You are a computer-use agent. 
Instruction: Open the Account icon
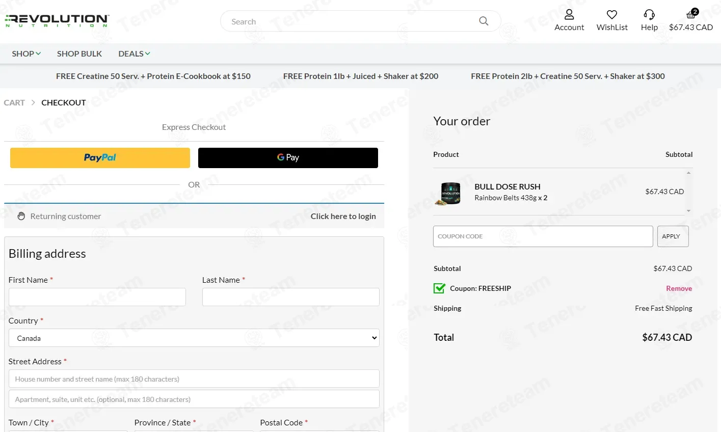pos(569,15)
